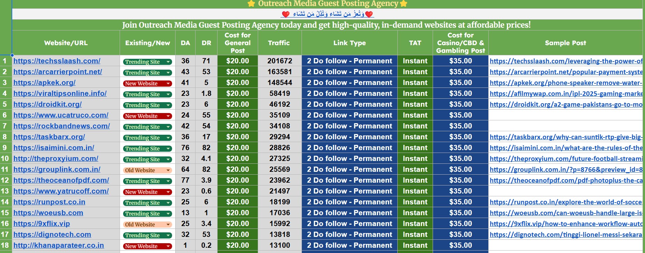This screenshot has width=645, height=253.
Task: Expand Old Website dropdown for grouplink.com.in
Action: click(168, 170)
